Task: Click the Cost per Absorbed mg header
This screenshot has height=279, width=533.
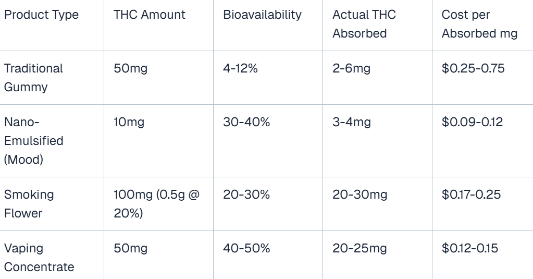Action: tap(479, 24)
